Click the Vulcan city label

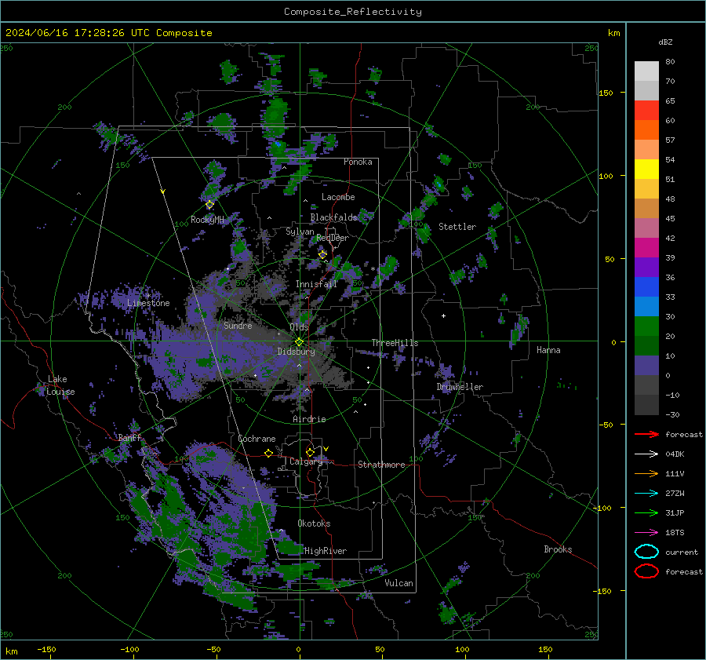coord(398,583)
